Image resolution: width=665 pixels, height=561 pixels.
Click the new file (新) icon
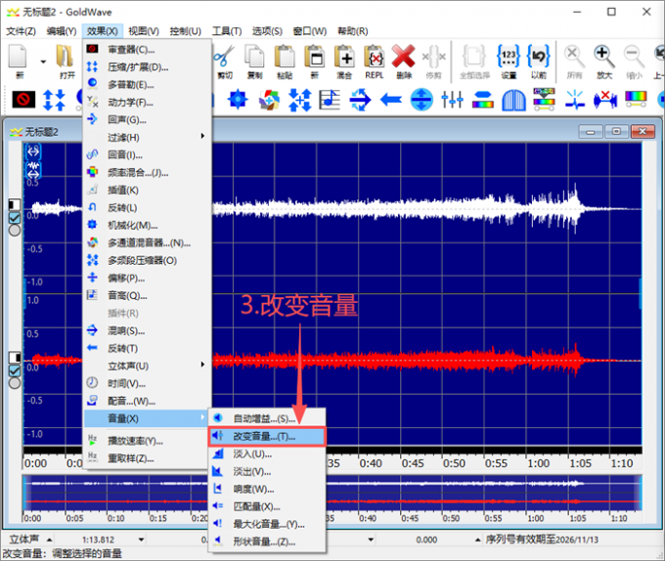19,57
